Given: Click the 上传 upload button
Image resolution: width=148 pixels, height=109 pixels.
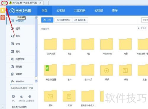Looking at the screenshot, I should click(47, 20).
